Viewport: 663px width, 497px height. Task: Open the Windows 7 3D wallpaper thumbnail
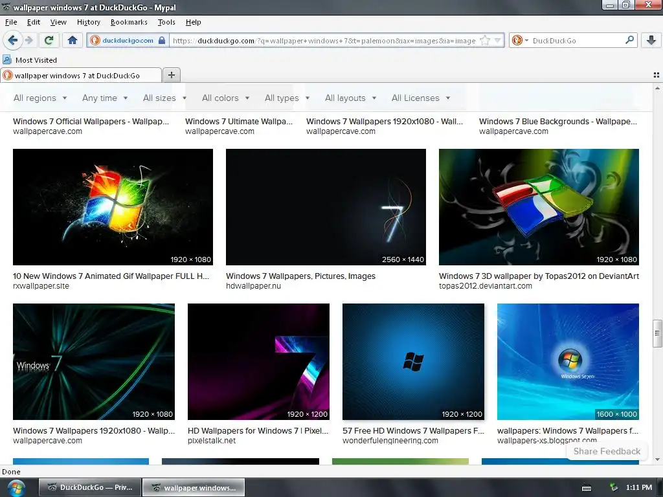point(539,206)
